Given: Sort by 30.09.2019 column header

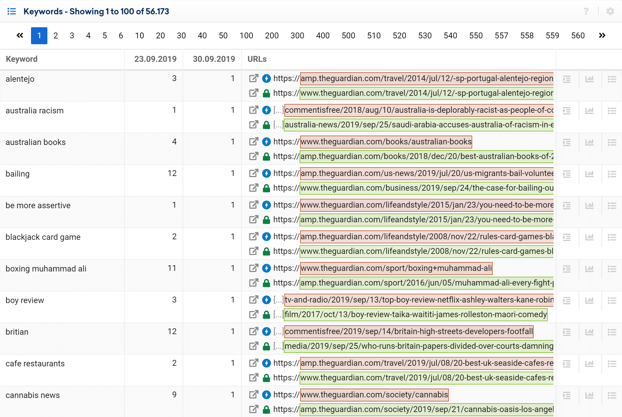Looking at the screenshot, I should (x=214, y=59).
